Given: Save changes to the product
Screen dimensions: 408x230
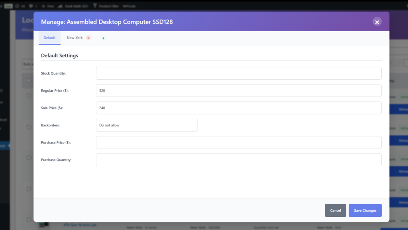Looking at the screenshot, I should [x=365, y=210].
